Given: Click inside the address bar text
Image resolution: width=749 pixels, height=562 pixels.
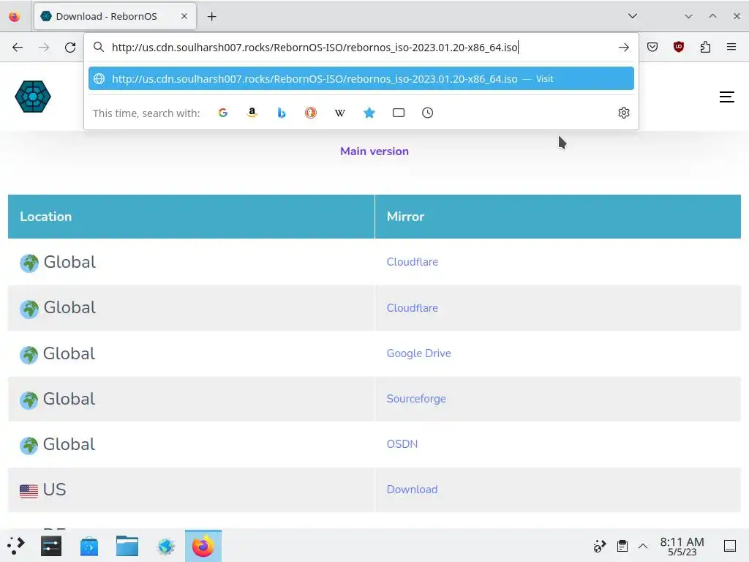Looking at the screenshot, I should (315, 48).
